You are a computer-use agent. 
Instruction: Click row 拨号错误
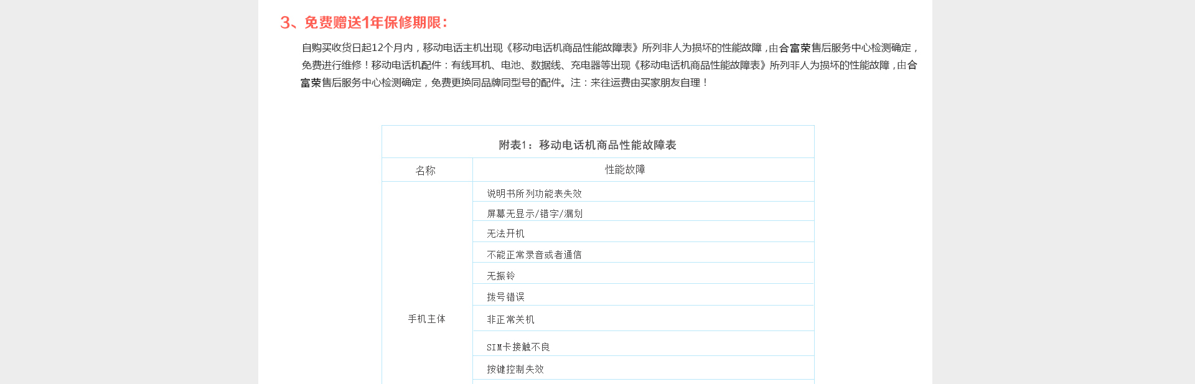click(643, 295)
